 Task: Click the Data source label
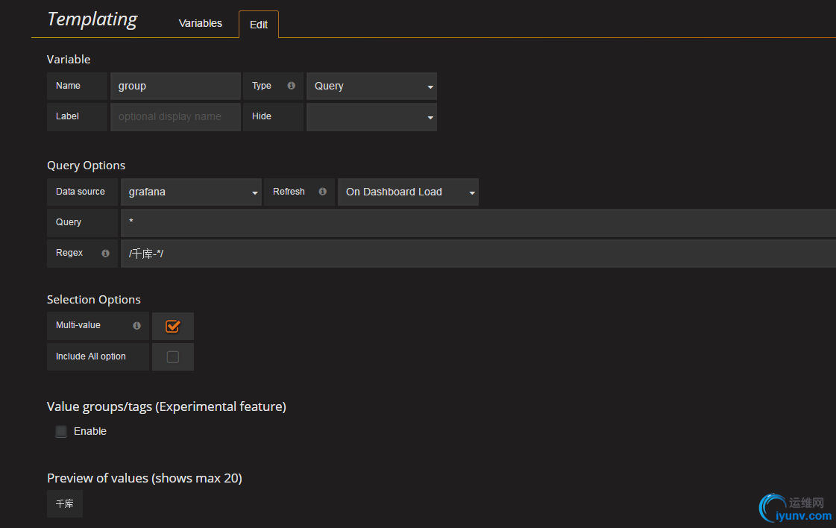pyautogui.click(x=81, y=192)
